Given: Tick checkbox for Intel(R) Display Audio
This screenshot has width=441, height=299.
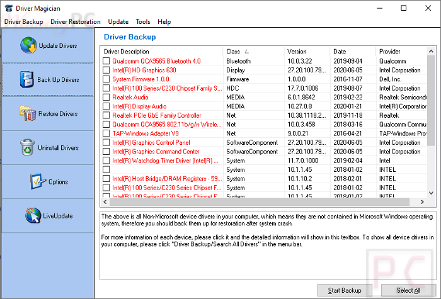Looking at the screenshot, I should (x=106, y=106).
